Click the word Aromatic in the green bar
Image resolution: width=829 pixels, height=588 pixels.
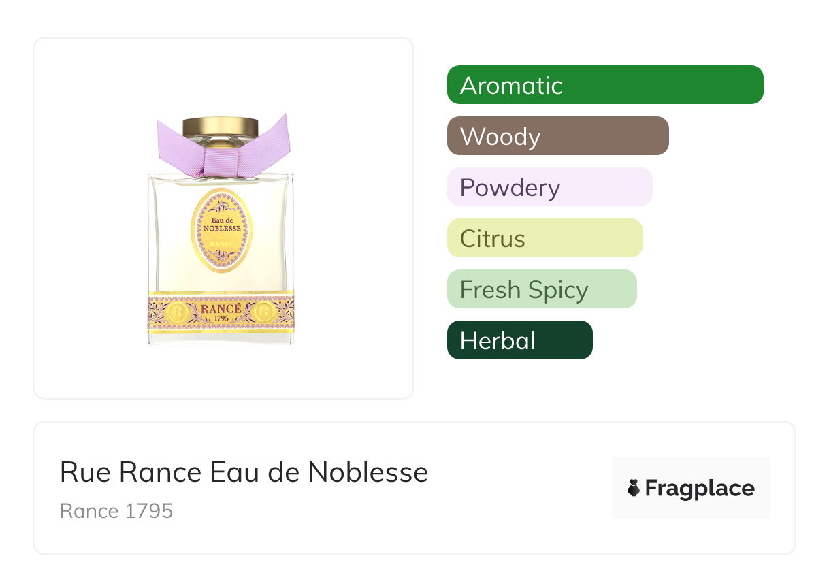tap(511, 86)
